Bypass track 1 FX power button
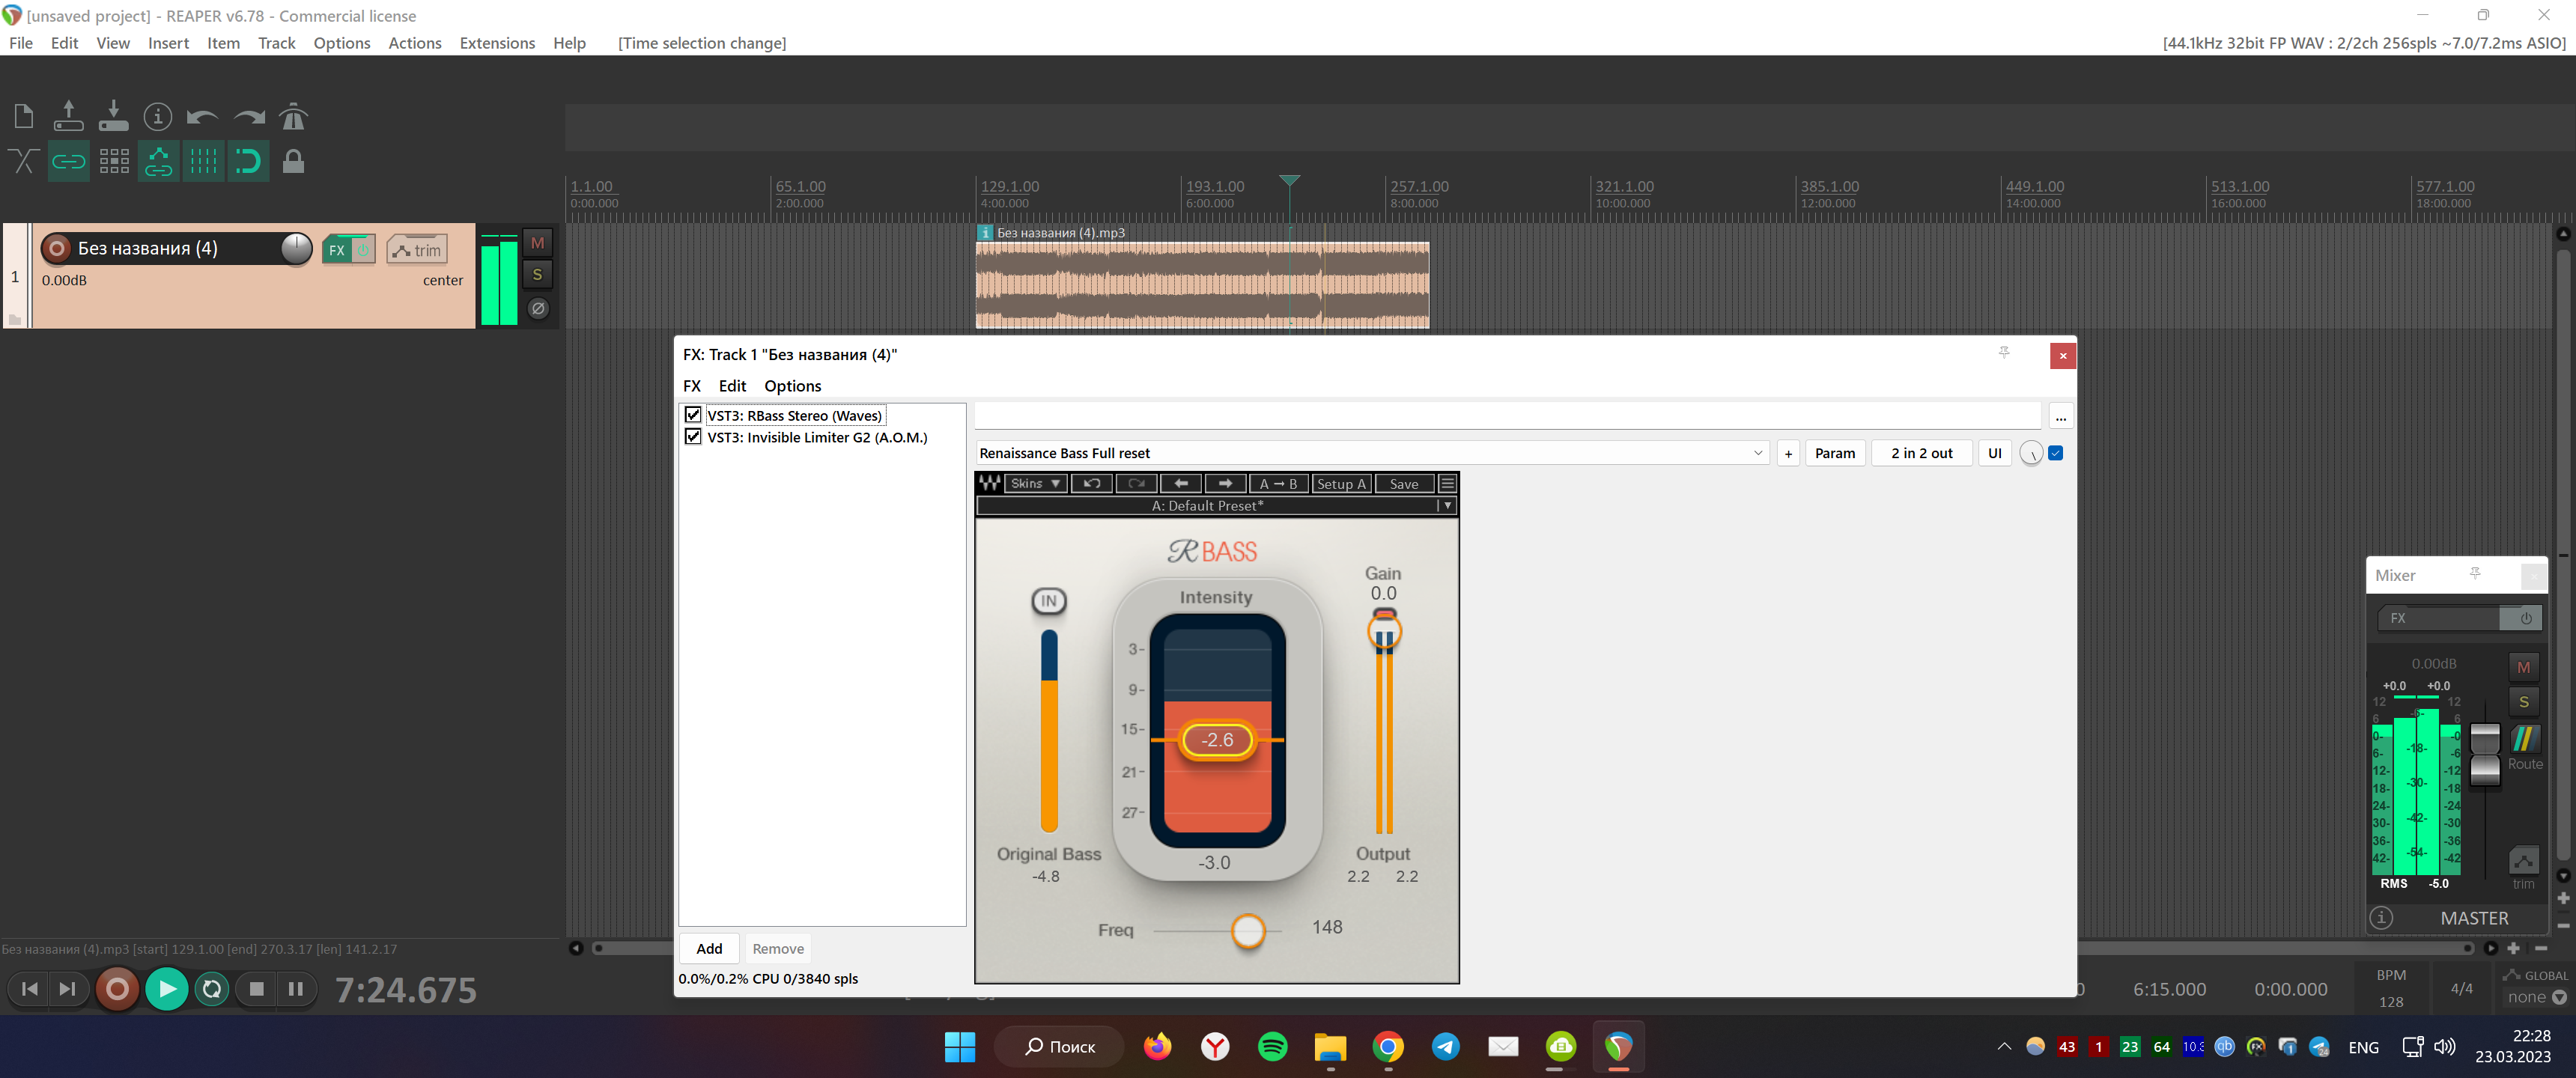 (x=364, y=250)
